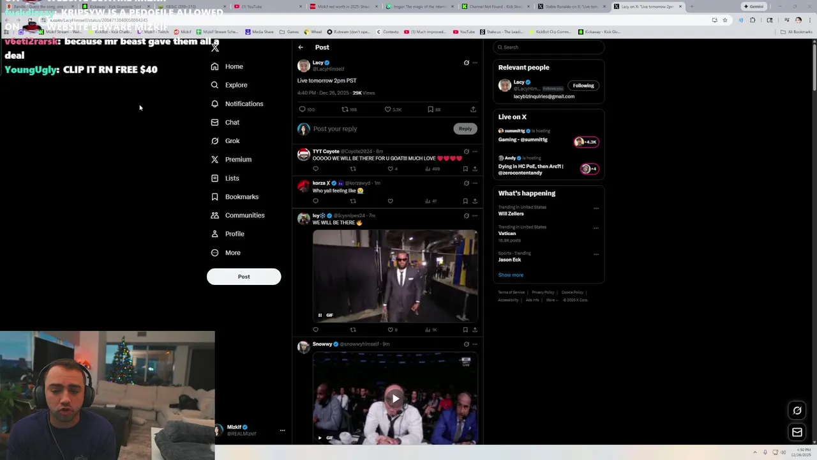Open Communities in the X sidebar

coord(237,215)
